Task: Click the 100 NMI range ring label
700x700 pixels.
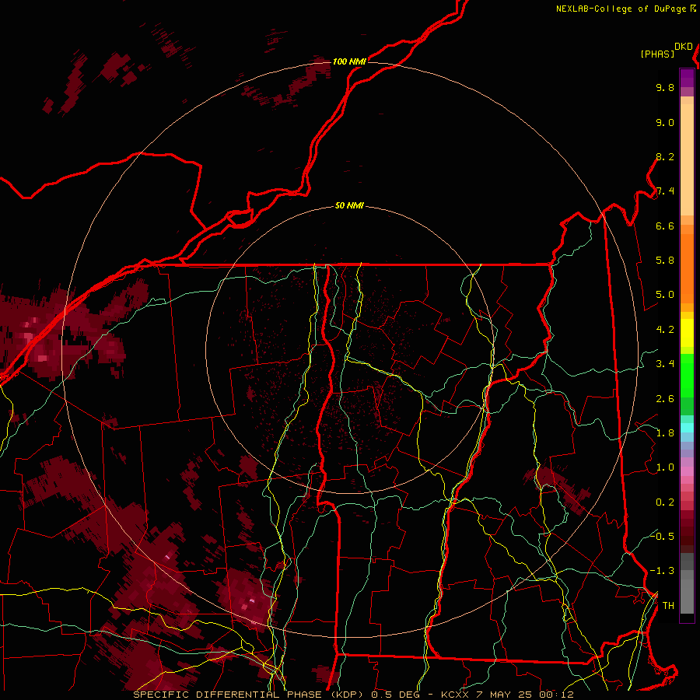Action: pos(349,61)
